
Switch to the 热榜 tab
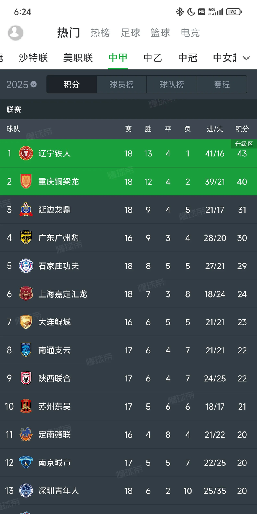tap(100, 33)
